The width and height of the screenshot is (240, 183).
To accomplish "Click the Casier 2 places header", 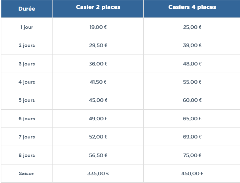I will (98, 7).
